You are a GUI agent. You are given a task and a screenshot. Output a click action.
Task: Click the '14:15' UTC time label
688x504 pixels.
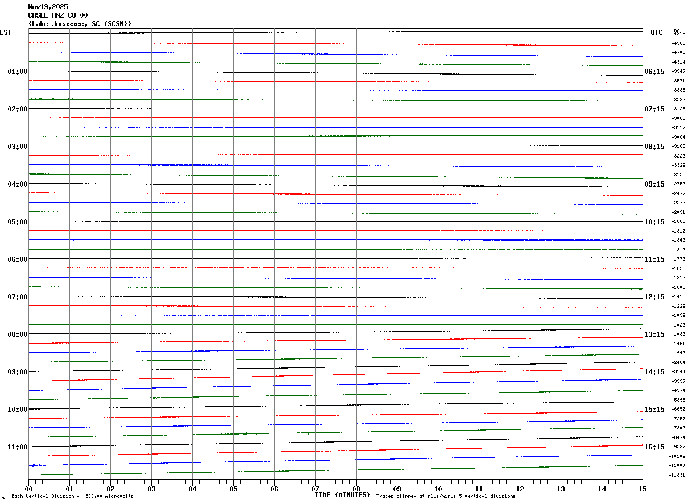[654, 372]
